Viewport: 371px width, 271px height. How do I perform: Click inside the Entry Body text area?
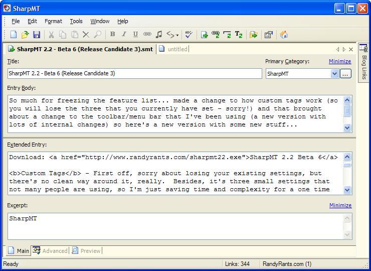pos(175,114)
